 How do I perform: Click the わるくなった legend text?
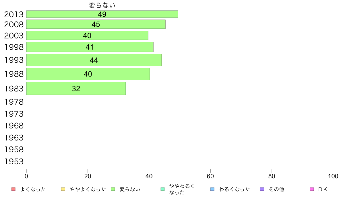coord(235,189)
